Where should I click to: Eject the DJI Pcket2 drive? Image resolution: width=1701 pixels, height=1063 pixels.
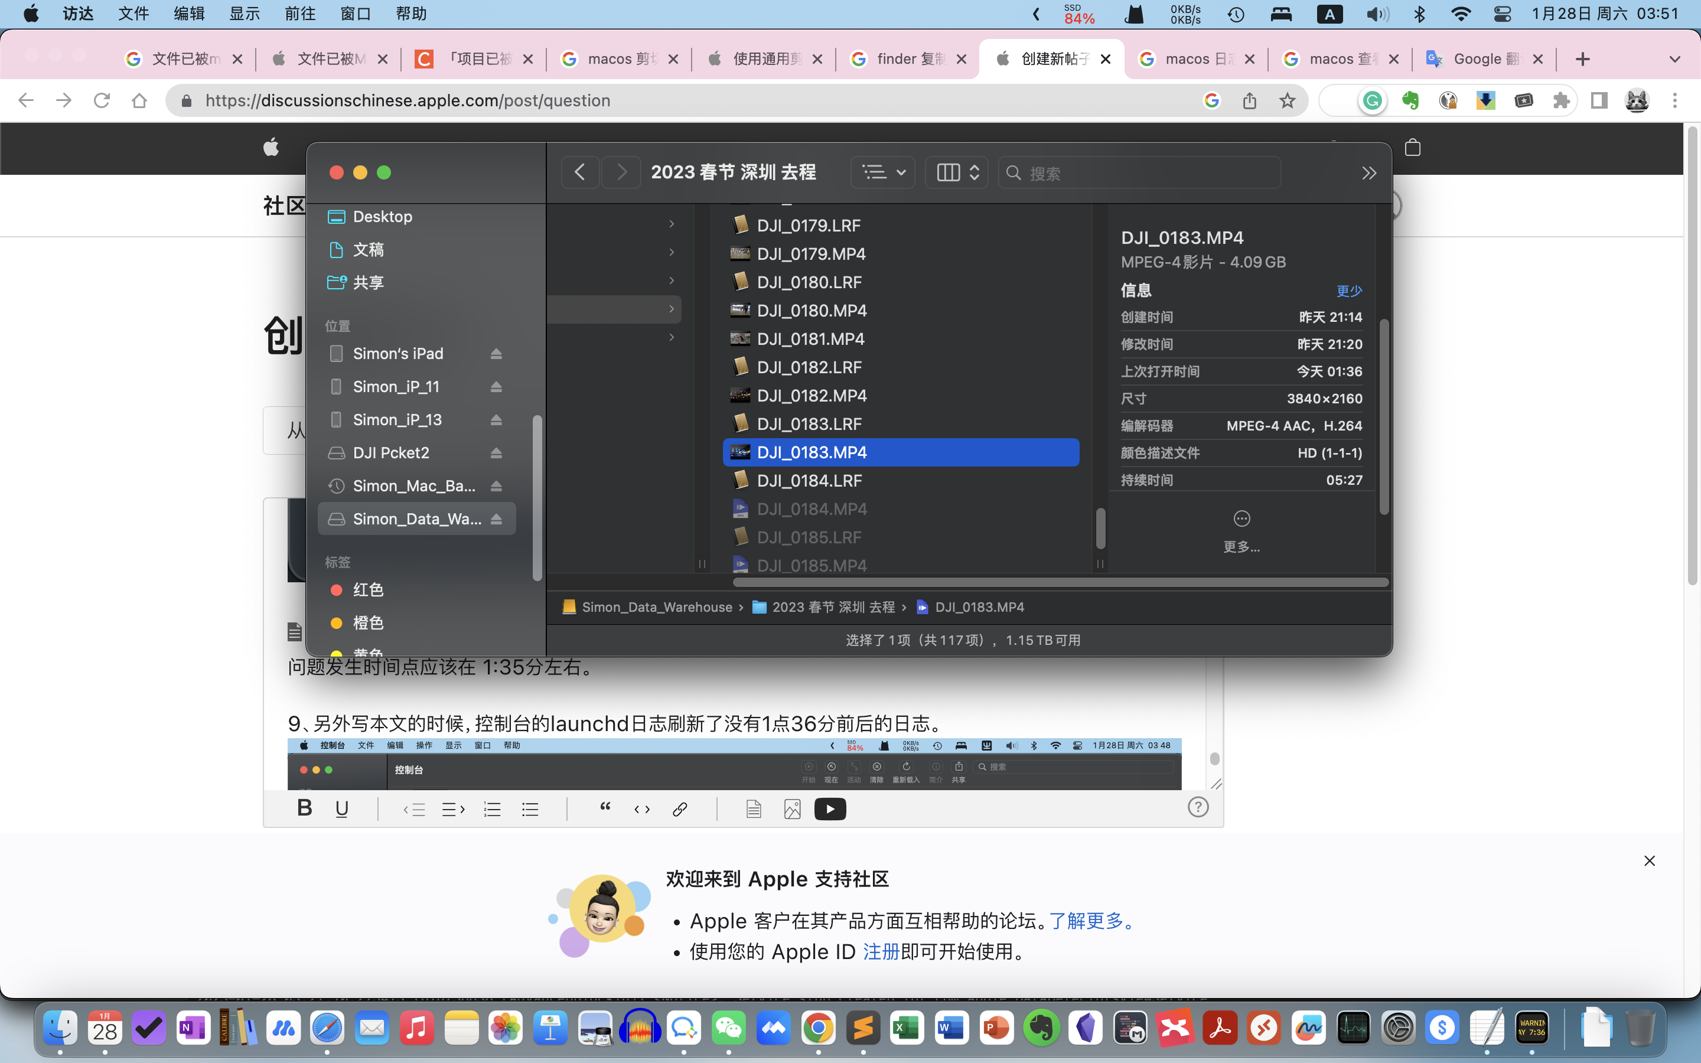[x=496, y=453]
